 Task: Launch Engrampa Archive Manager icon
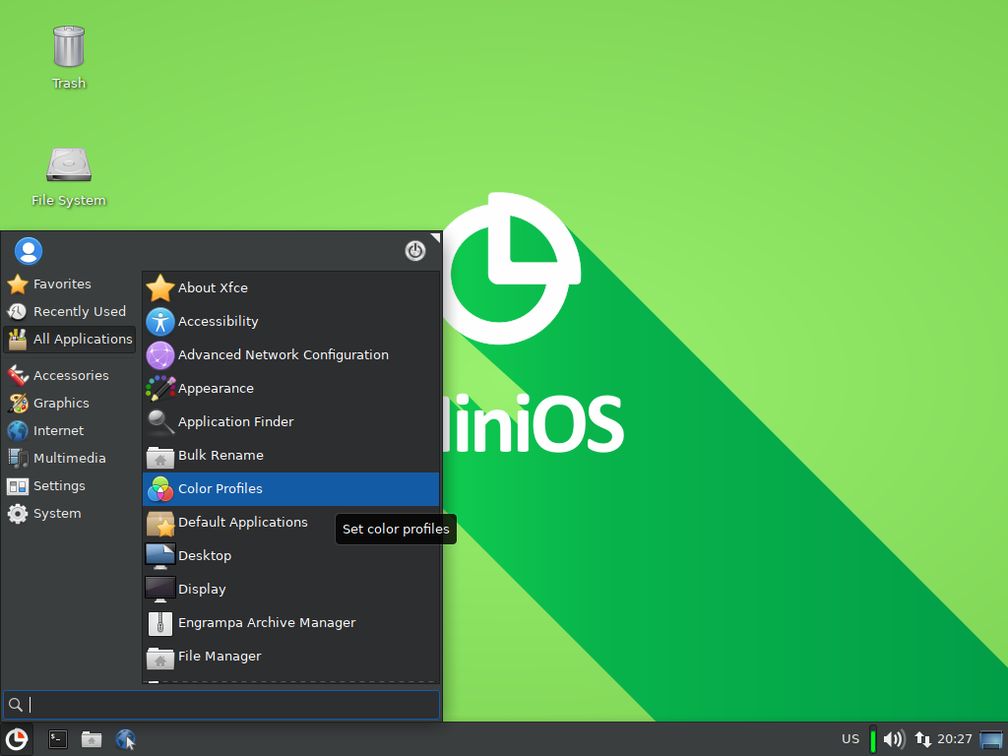coord(160,622)
